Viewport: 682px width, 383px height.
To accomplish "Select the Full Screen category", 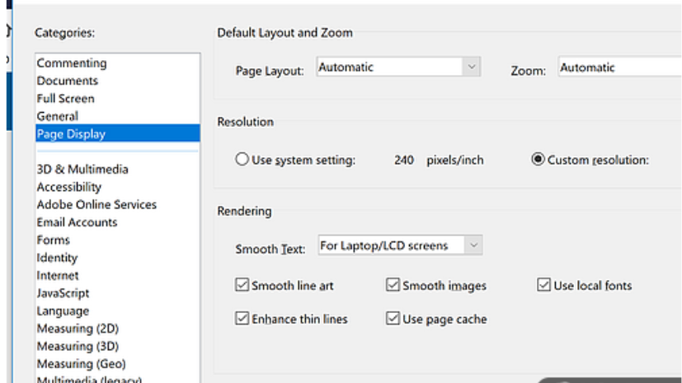I will pyautogui.click(x=66, y=99).
